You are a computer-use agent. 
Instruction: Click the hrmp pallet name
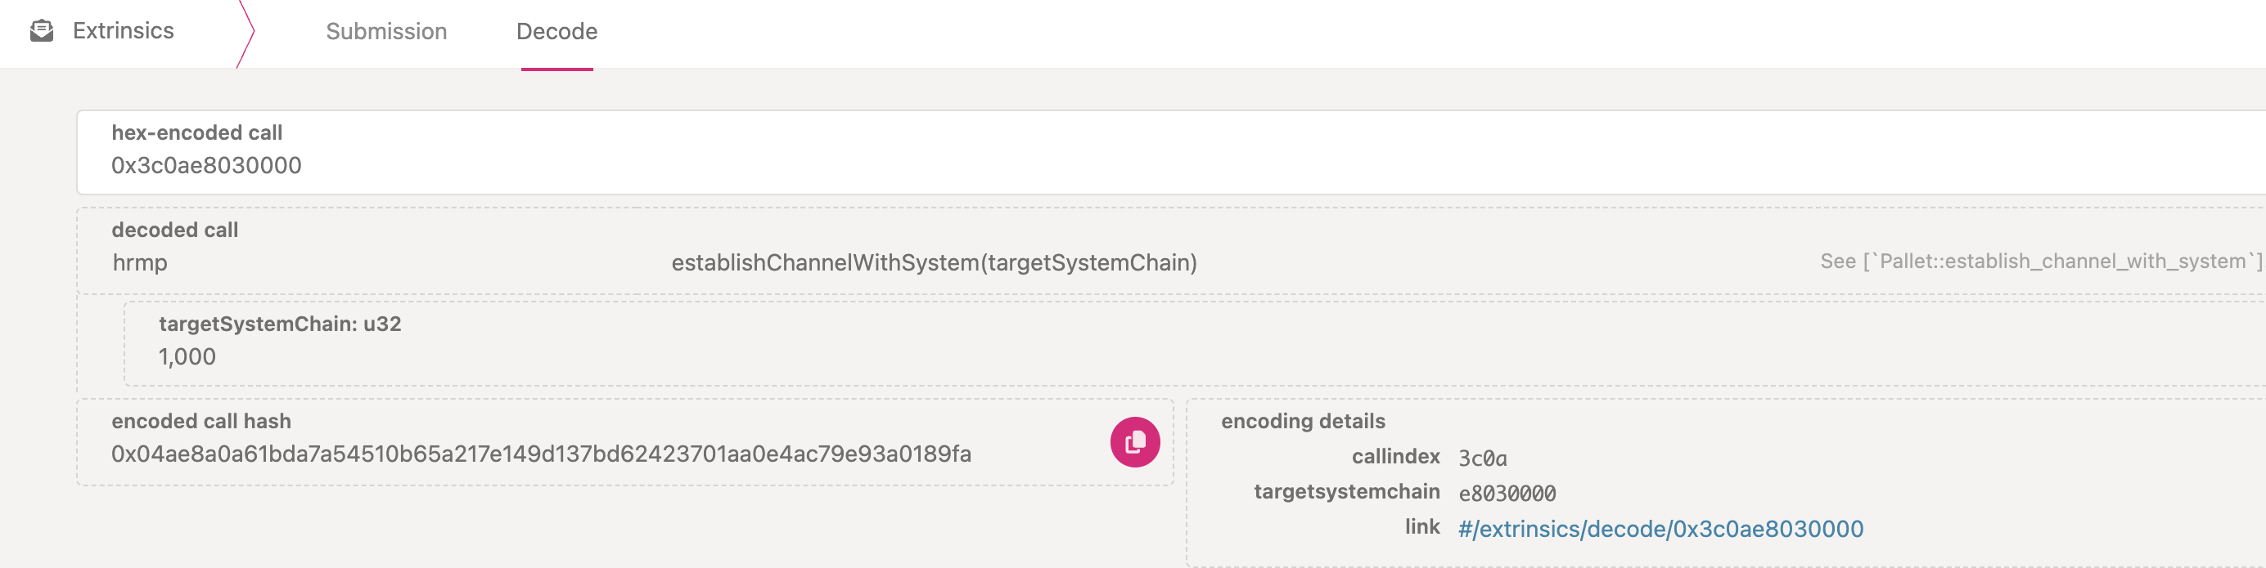click(x=140, y=262)
